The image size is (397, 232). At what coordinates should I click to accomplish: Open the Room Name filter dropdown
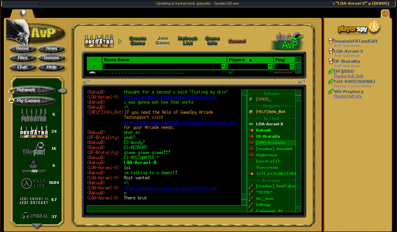[x=223, y=66]
